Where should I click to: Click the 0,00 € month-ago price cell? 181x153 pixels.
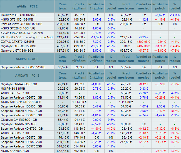[x=126, y=46]
